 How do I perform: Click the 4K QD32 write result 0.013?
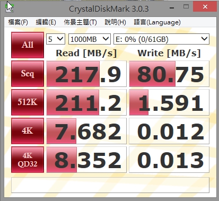click(169, 160)
